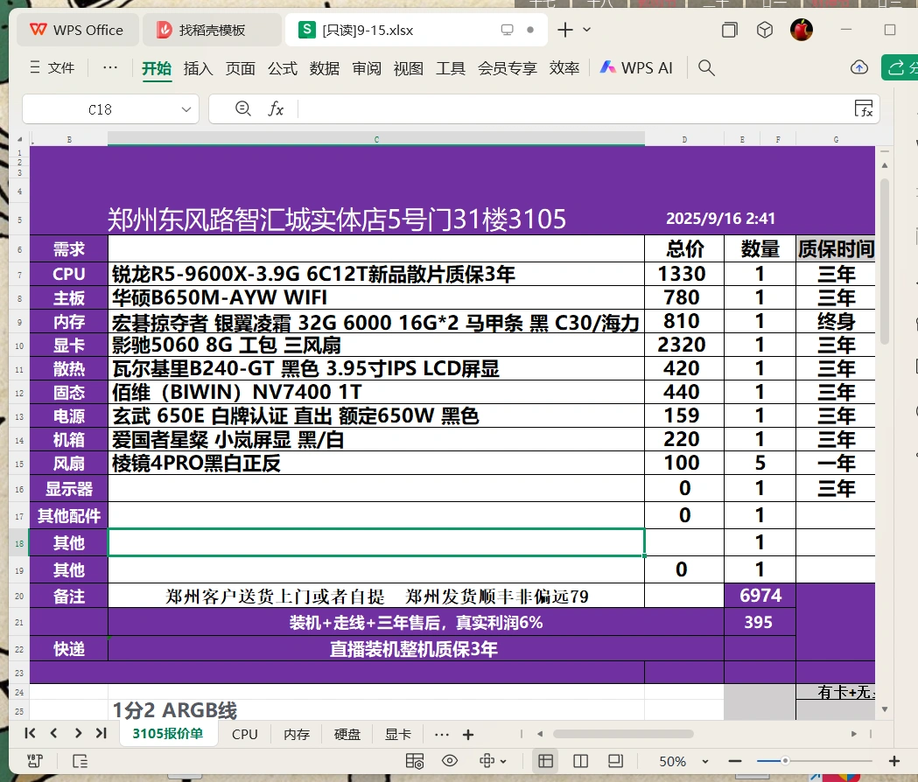Open the 审阅 ribbon tab
Screen dimensions: 918x782
point(367,68)
